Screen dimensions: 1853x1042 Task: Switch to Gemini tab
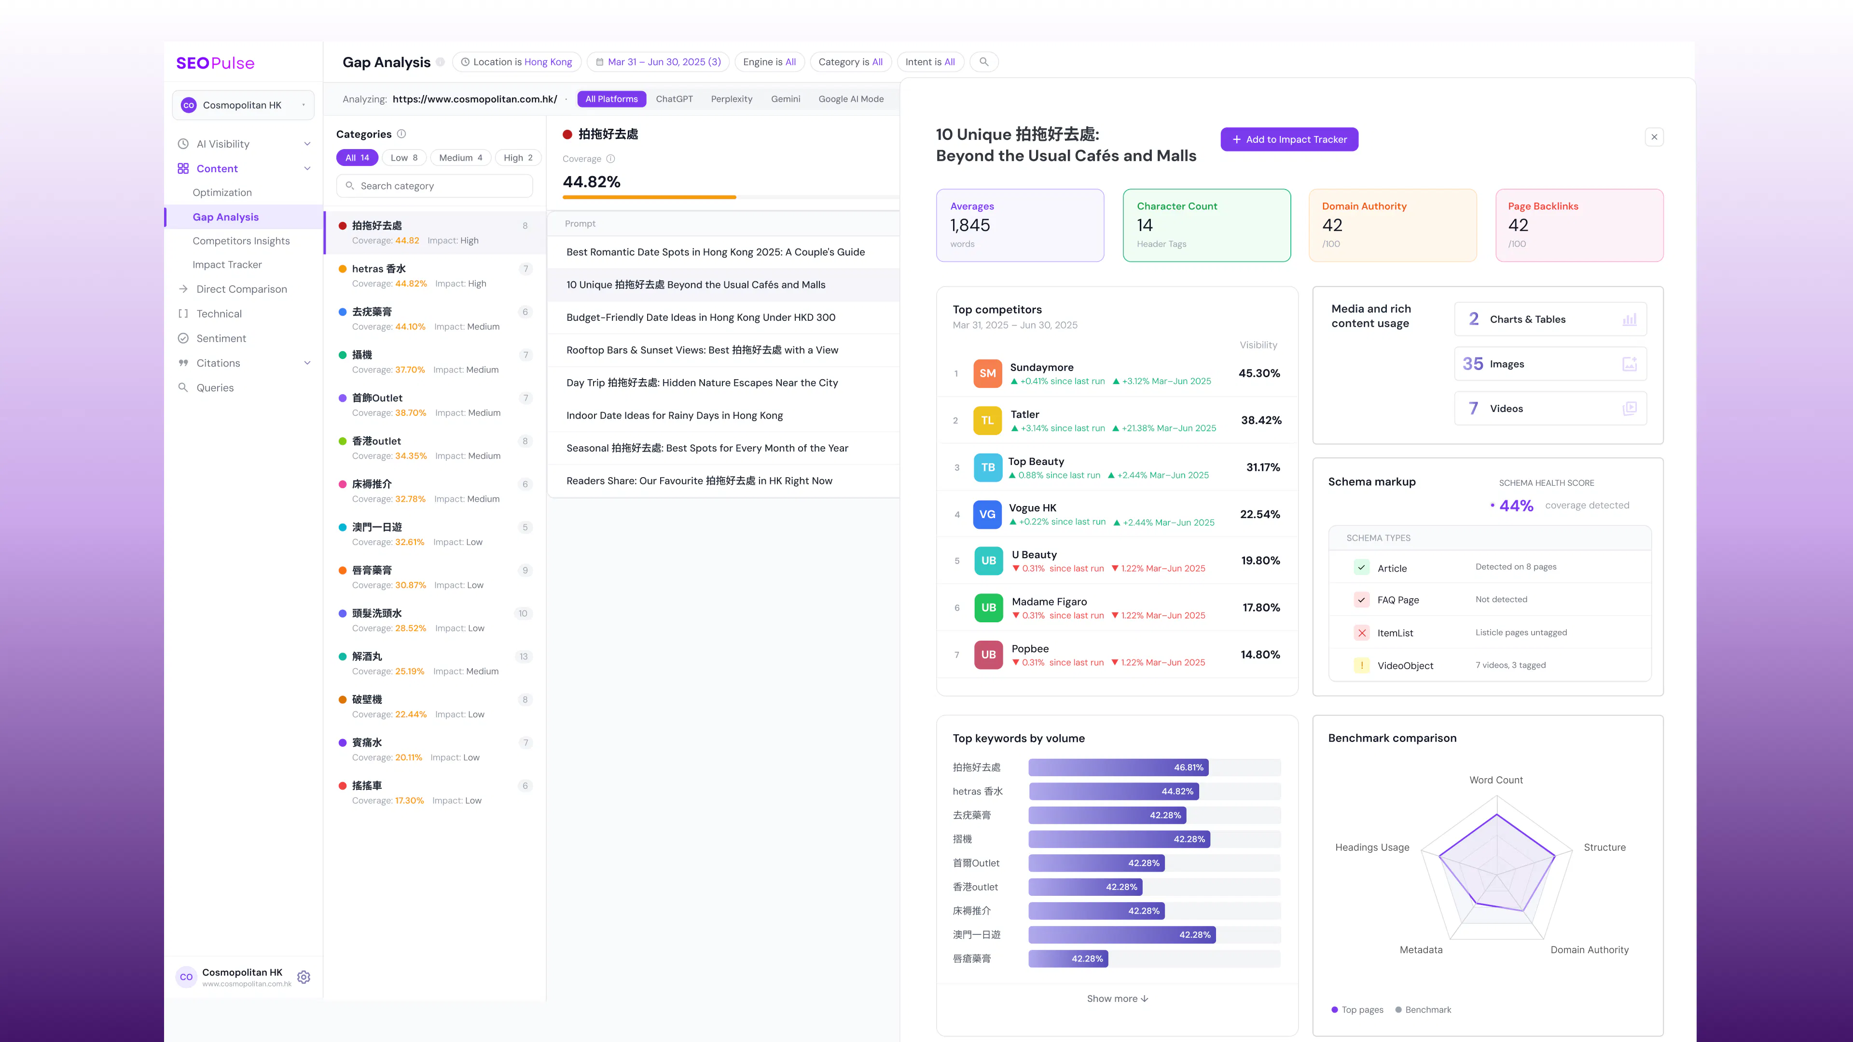tap(786, 99)
